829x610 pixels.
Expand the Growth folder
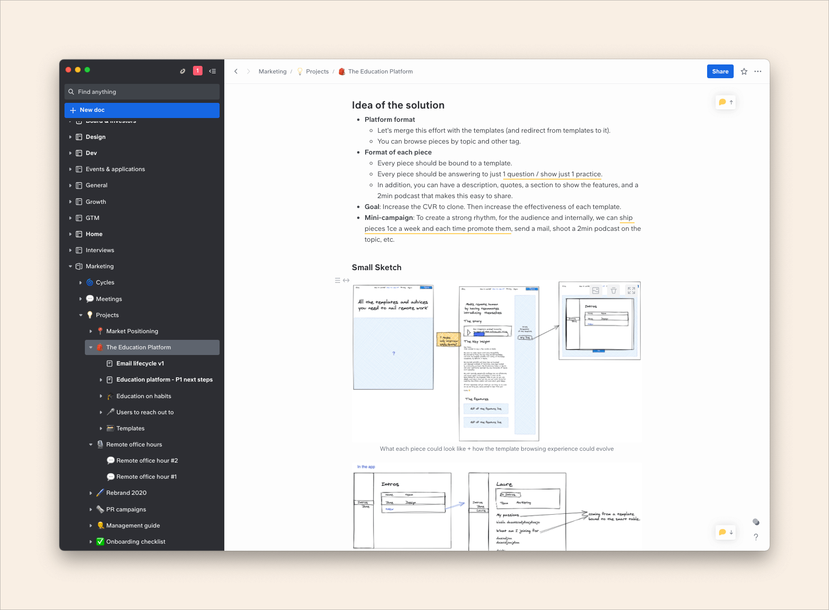point(70,202)
